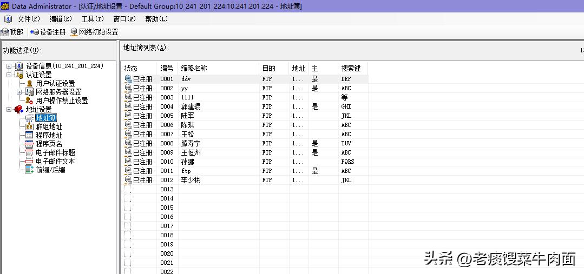Expand the 设备信息 tree node
Image resolution: width=584 pixels, height=274 pixels.
click(9, 66)
